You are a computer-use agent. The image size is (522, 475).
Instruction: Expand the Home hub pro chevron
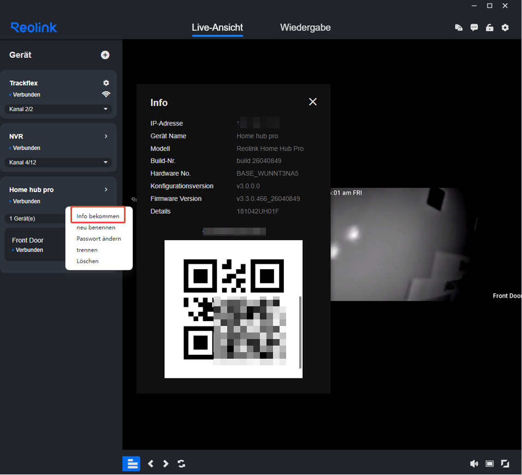click(x=106, y=189)
